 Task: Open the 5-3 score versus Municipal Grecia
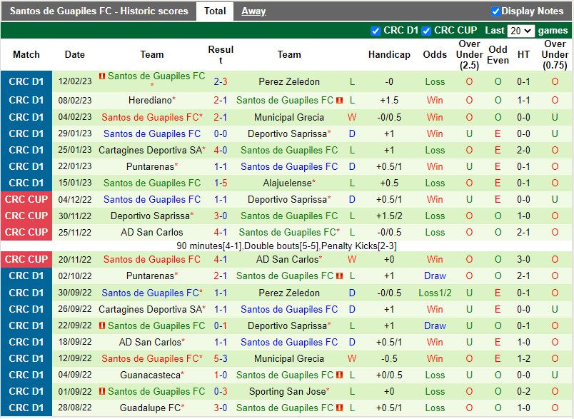221,358
